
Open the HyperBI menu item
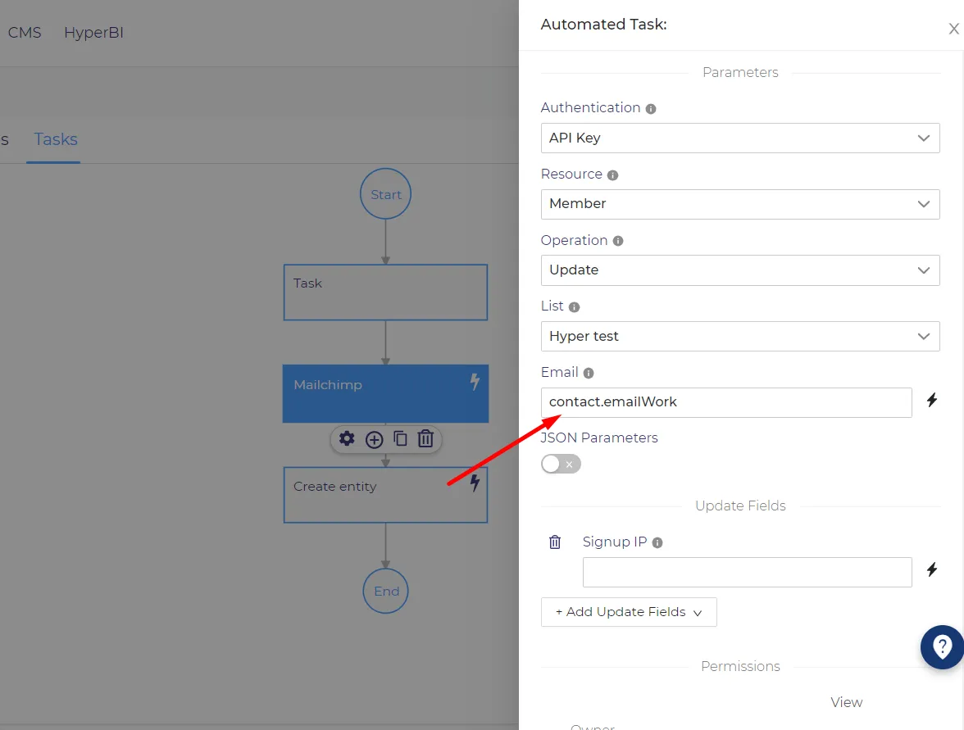click(x=94, y=33)
